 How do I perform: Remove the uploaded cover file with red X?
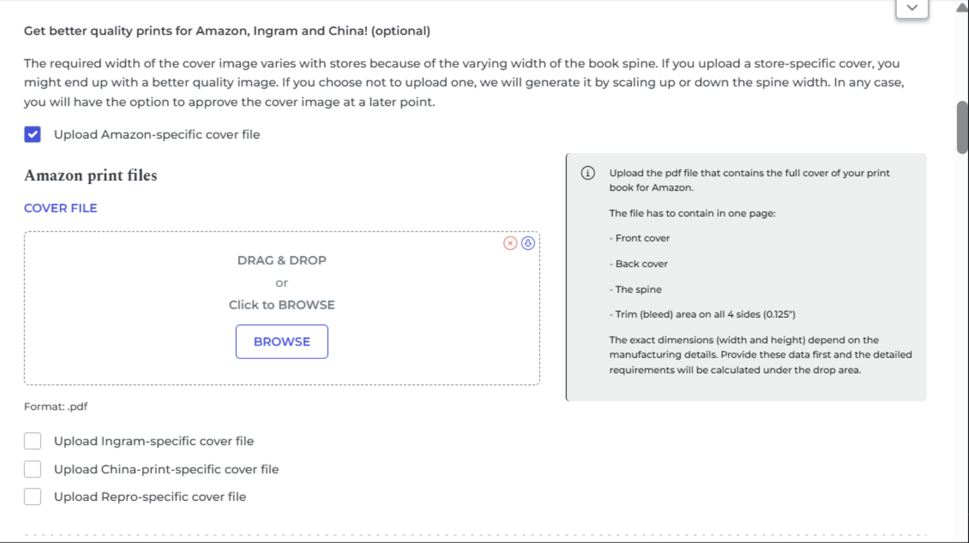(x=510, y=243)
